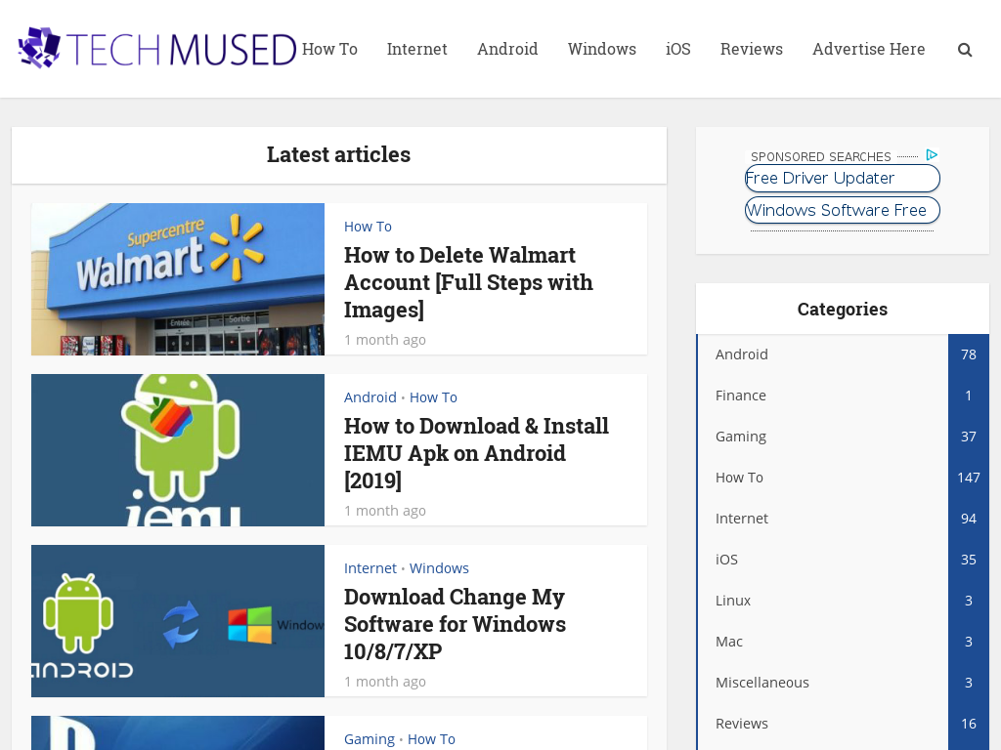The image size is (1001, 750).
Task: Click the 16 count badge for Reviews
Action: [969, 724]
